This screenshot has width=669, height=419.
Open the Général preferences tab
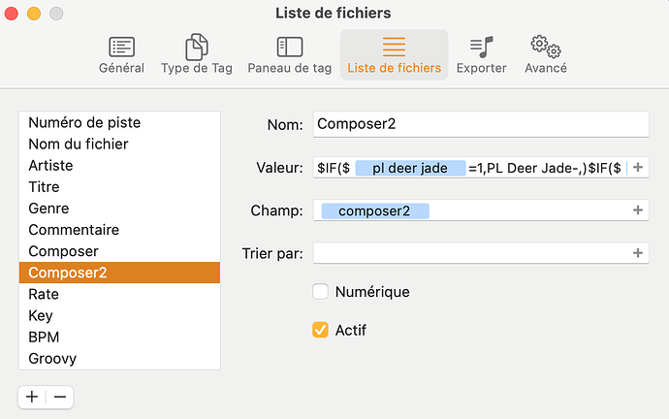pos(121,55)
